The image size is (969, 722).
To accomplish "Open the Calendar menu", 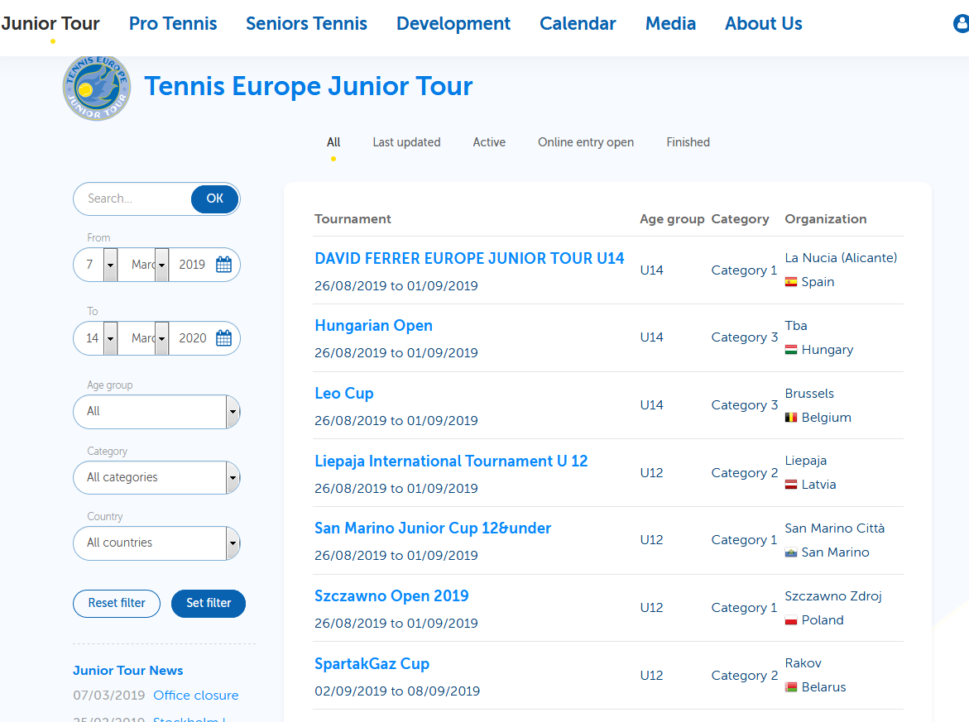I will pos(578,23).
